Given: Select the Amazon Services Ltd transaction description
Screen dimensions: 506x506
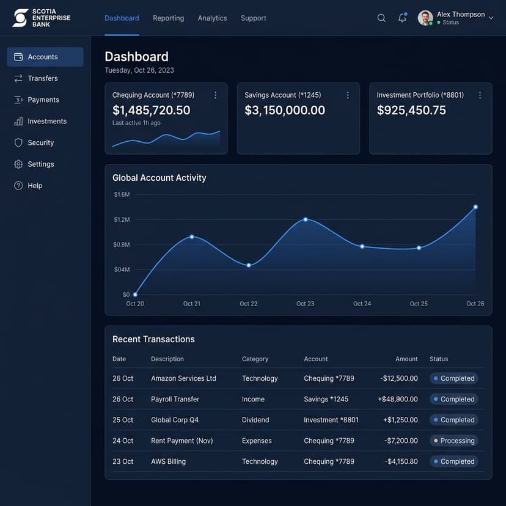Looking at the screenshot, I should pyautogui.click(x=183, y=378).
